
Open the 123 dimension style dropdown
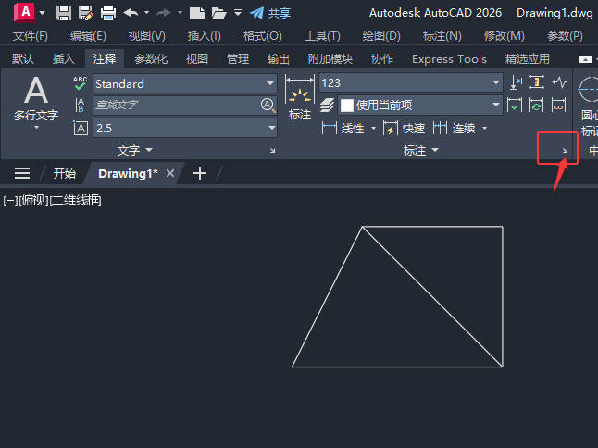[x=411, y=82]
